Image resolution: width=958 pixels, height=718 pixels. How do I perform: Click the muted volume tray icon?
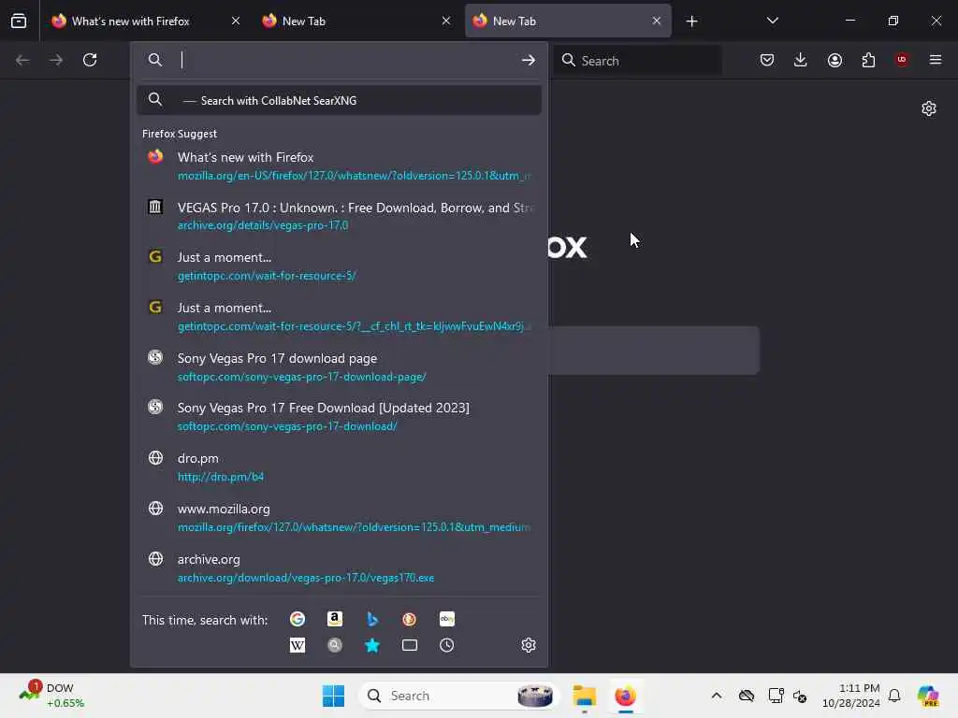point(800,696)
